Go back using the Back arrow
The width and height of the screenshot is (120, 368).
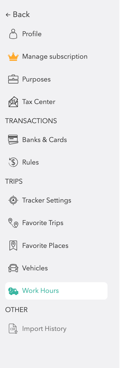pyautogui.click(x=18, y=15)
